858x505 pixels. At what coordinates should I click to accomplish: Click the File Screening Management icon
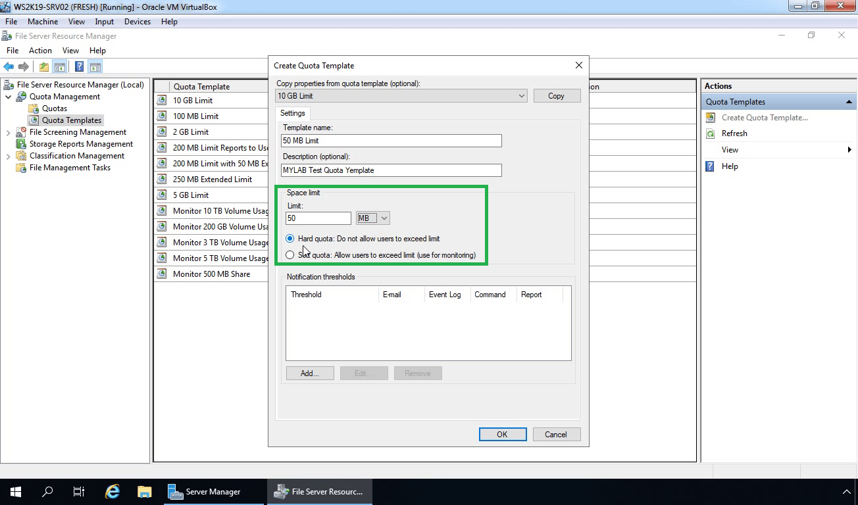click(21, 132)
